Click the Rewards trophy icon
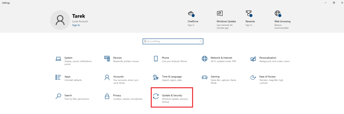 pos(249,14)
